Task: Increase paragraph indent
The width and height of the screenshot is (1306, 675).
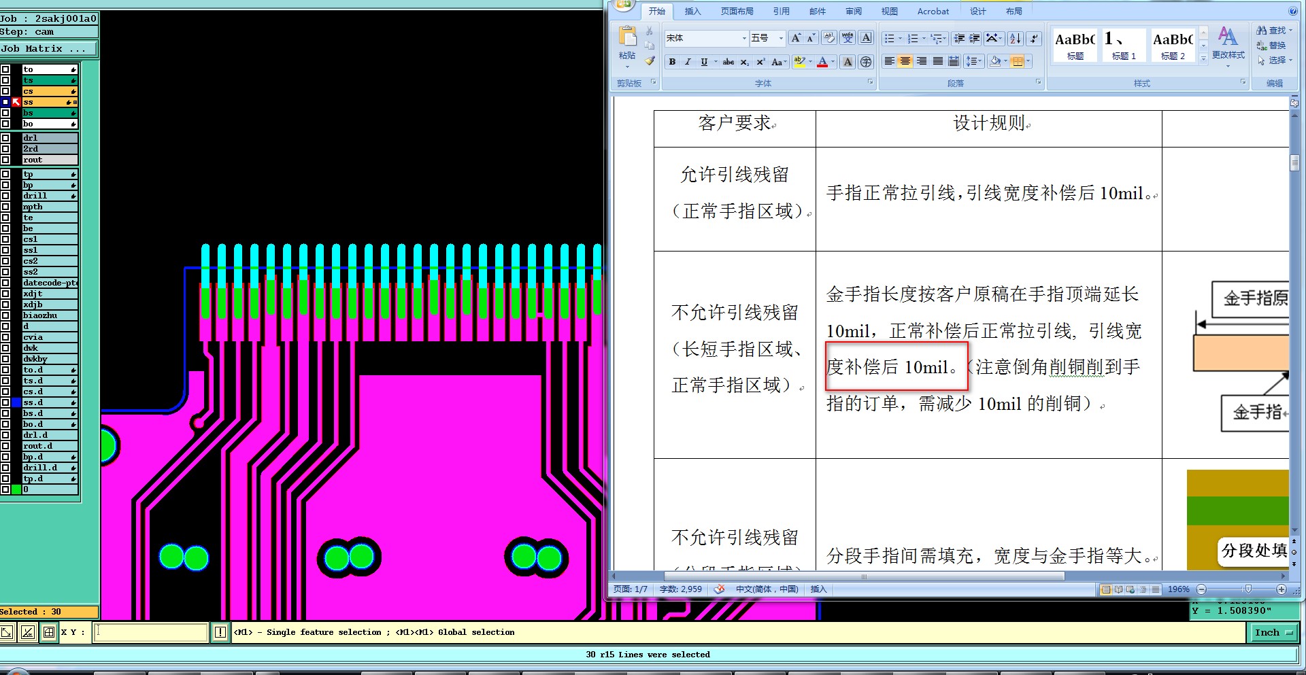Action: click(975, 38)
